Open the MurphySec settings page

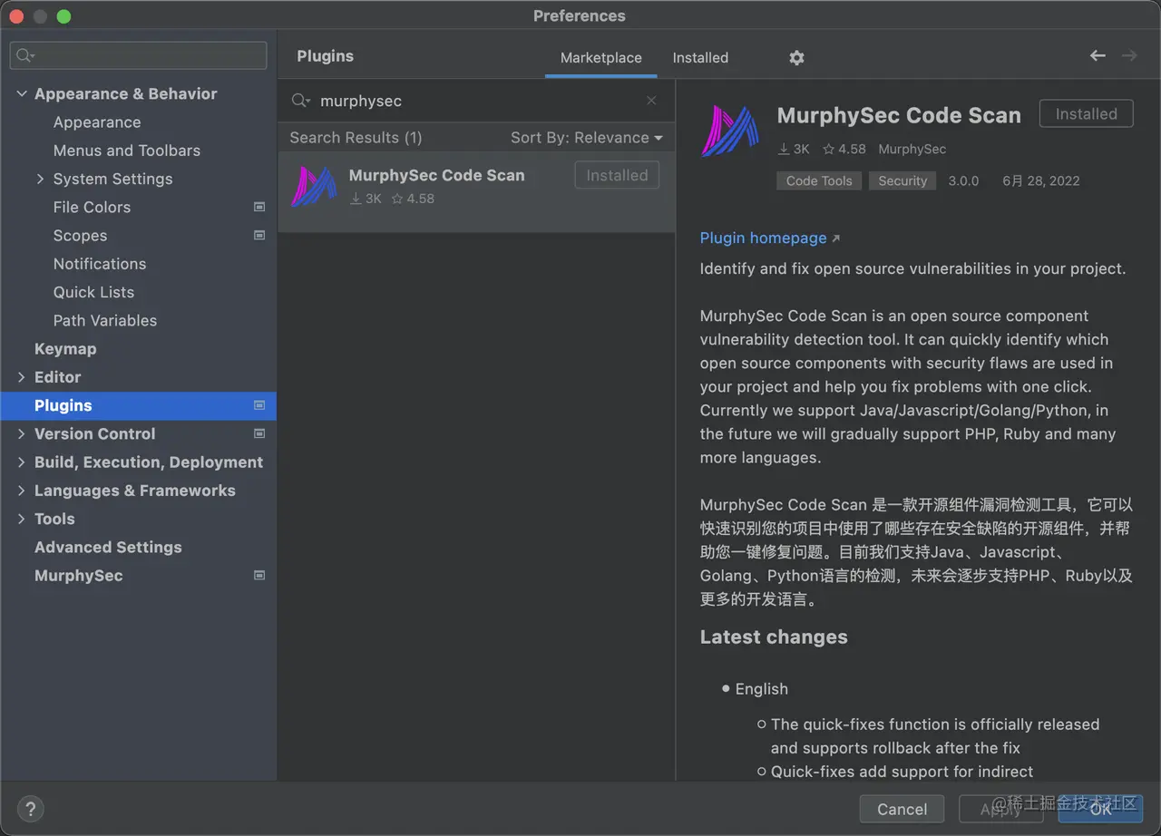[79, 576]
